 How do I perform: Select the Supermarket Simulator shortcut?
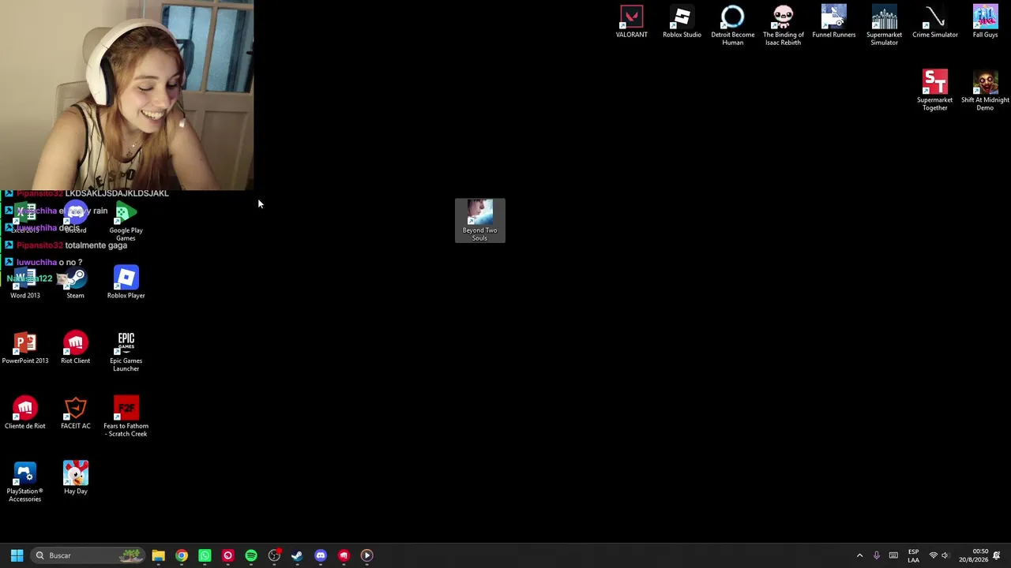click(x=884, y=25)
